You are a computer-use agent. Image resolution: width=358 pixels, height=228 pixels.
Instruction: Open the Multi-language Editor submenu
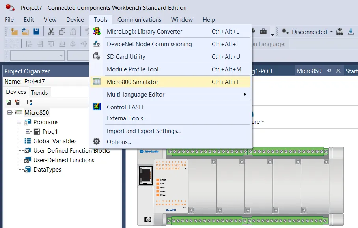(171, 94)
